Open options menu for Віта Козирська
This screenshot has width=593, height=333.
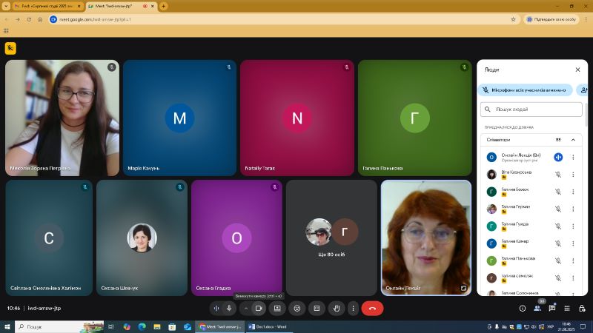click(x=573, y=174)
